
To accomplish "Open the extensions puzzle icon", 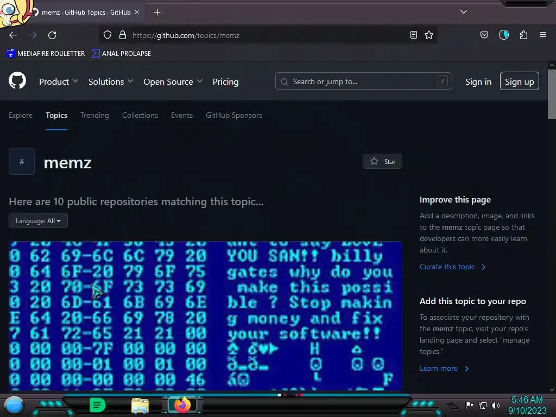I will click(523, 35).
